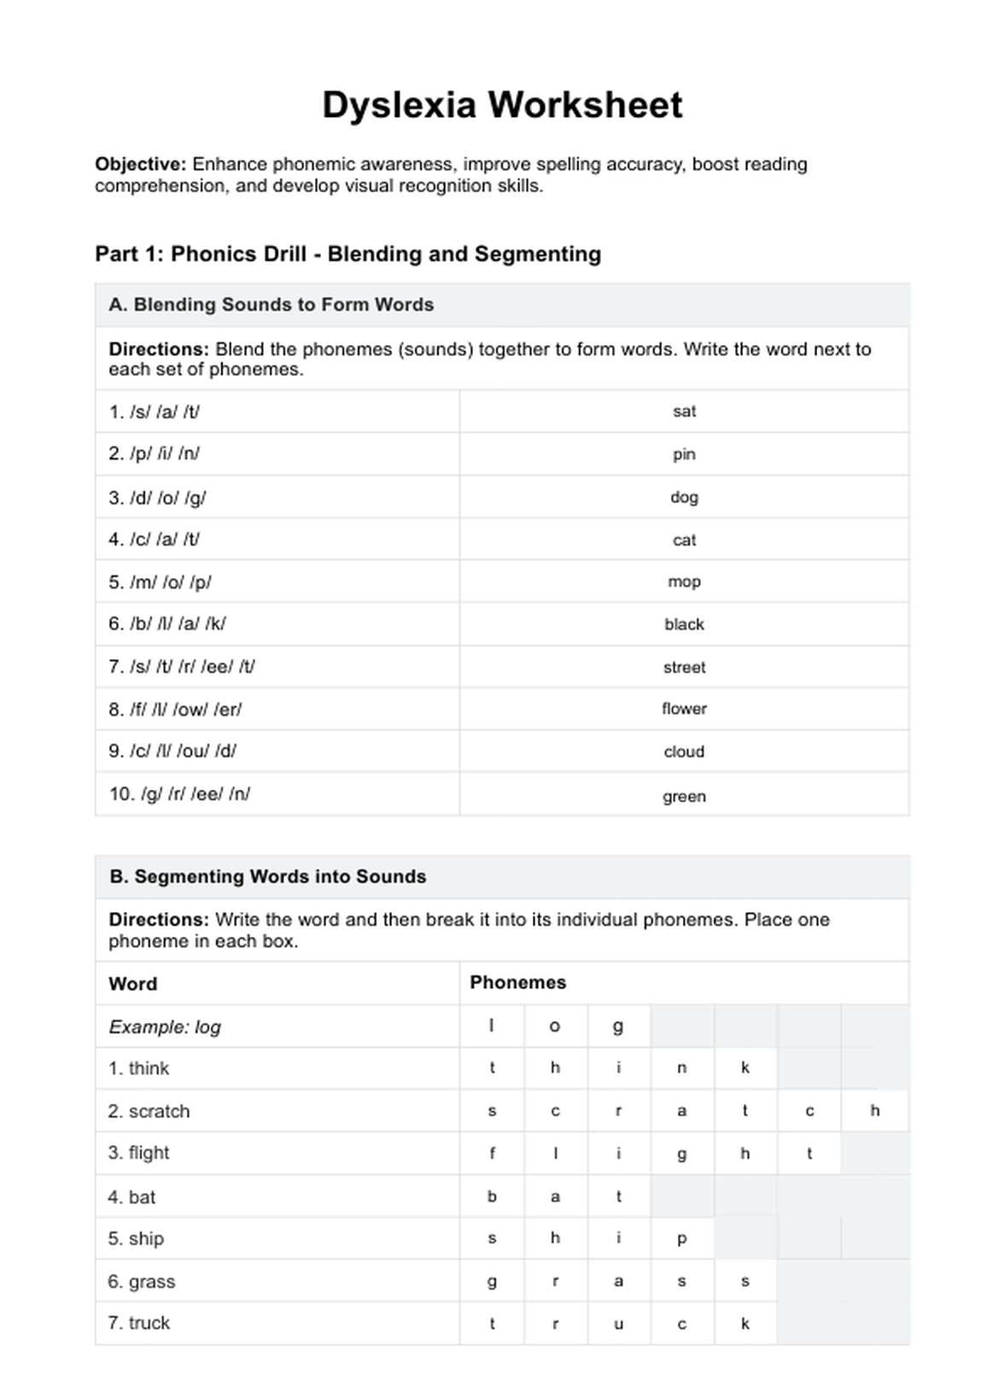
Task: Click the "dog" answer field
Action: (x=684, y=497)
